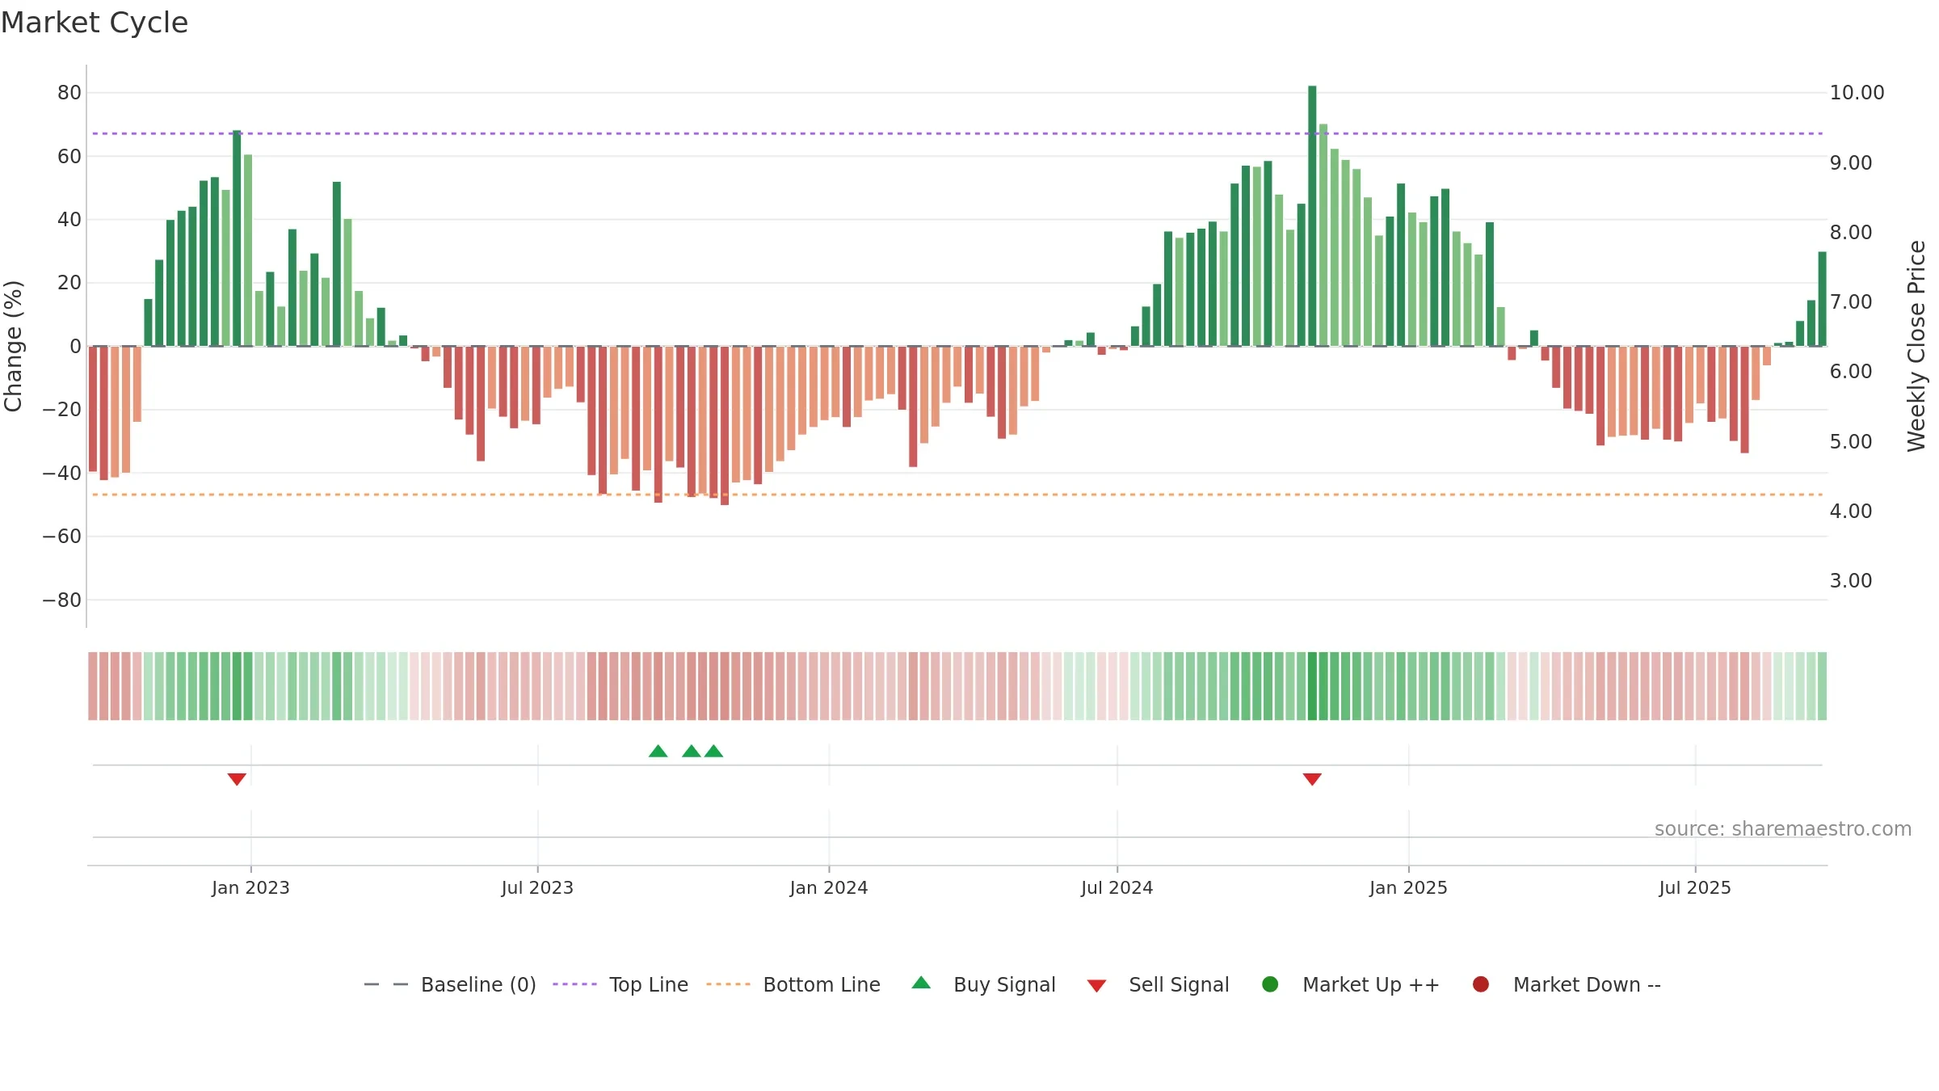Toggle the Market Up ++ legend entry
Screen dimensions: 1939x1091
click(x=1351, y=984)
